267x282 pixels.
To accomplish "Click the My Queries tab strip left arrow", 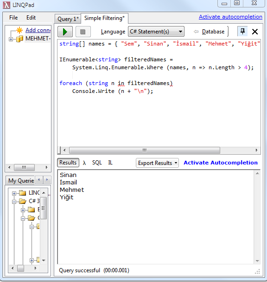I will tap(39, 180).
